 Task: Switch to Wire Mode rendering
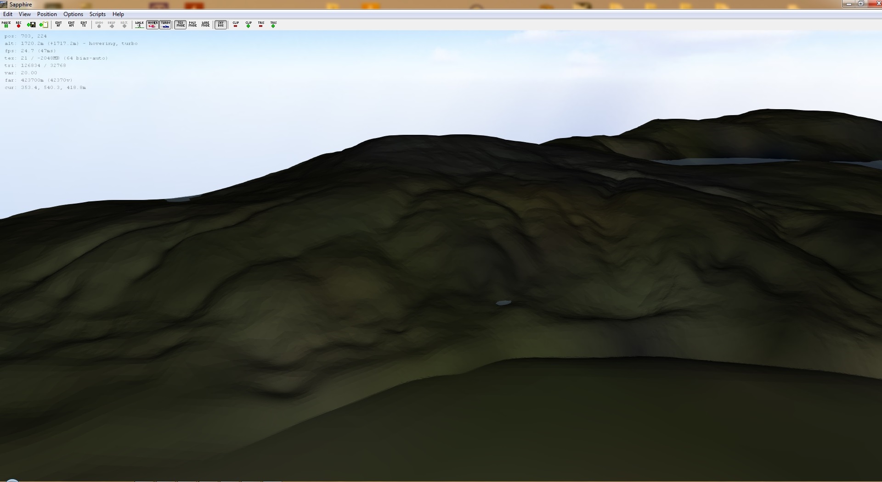[x=205, y=24]
